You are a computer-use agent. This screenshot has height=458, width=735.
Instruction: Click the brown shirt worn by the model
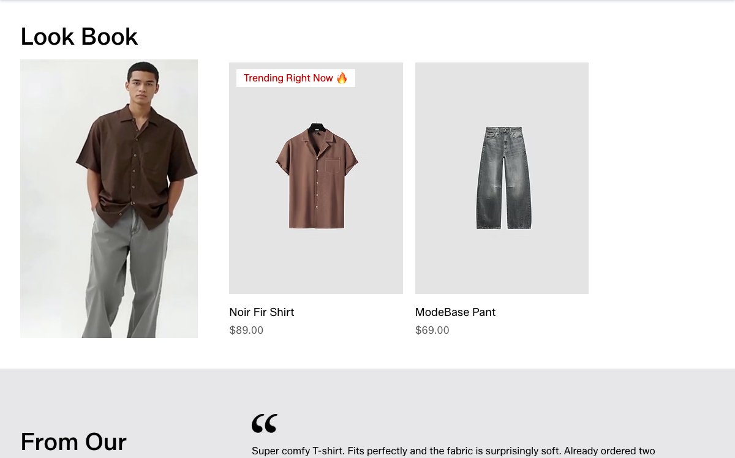pos(136,162)
